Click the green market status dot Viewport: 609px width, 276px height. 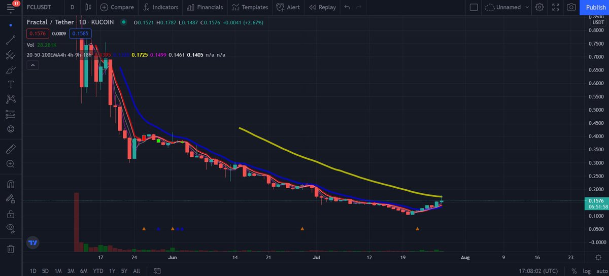(x=124, y=22)
